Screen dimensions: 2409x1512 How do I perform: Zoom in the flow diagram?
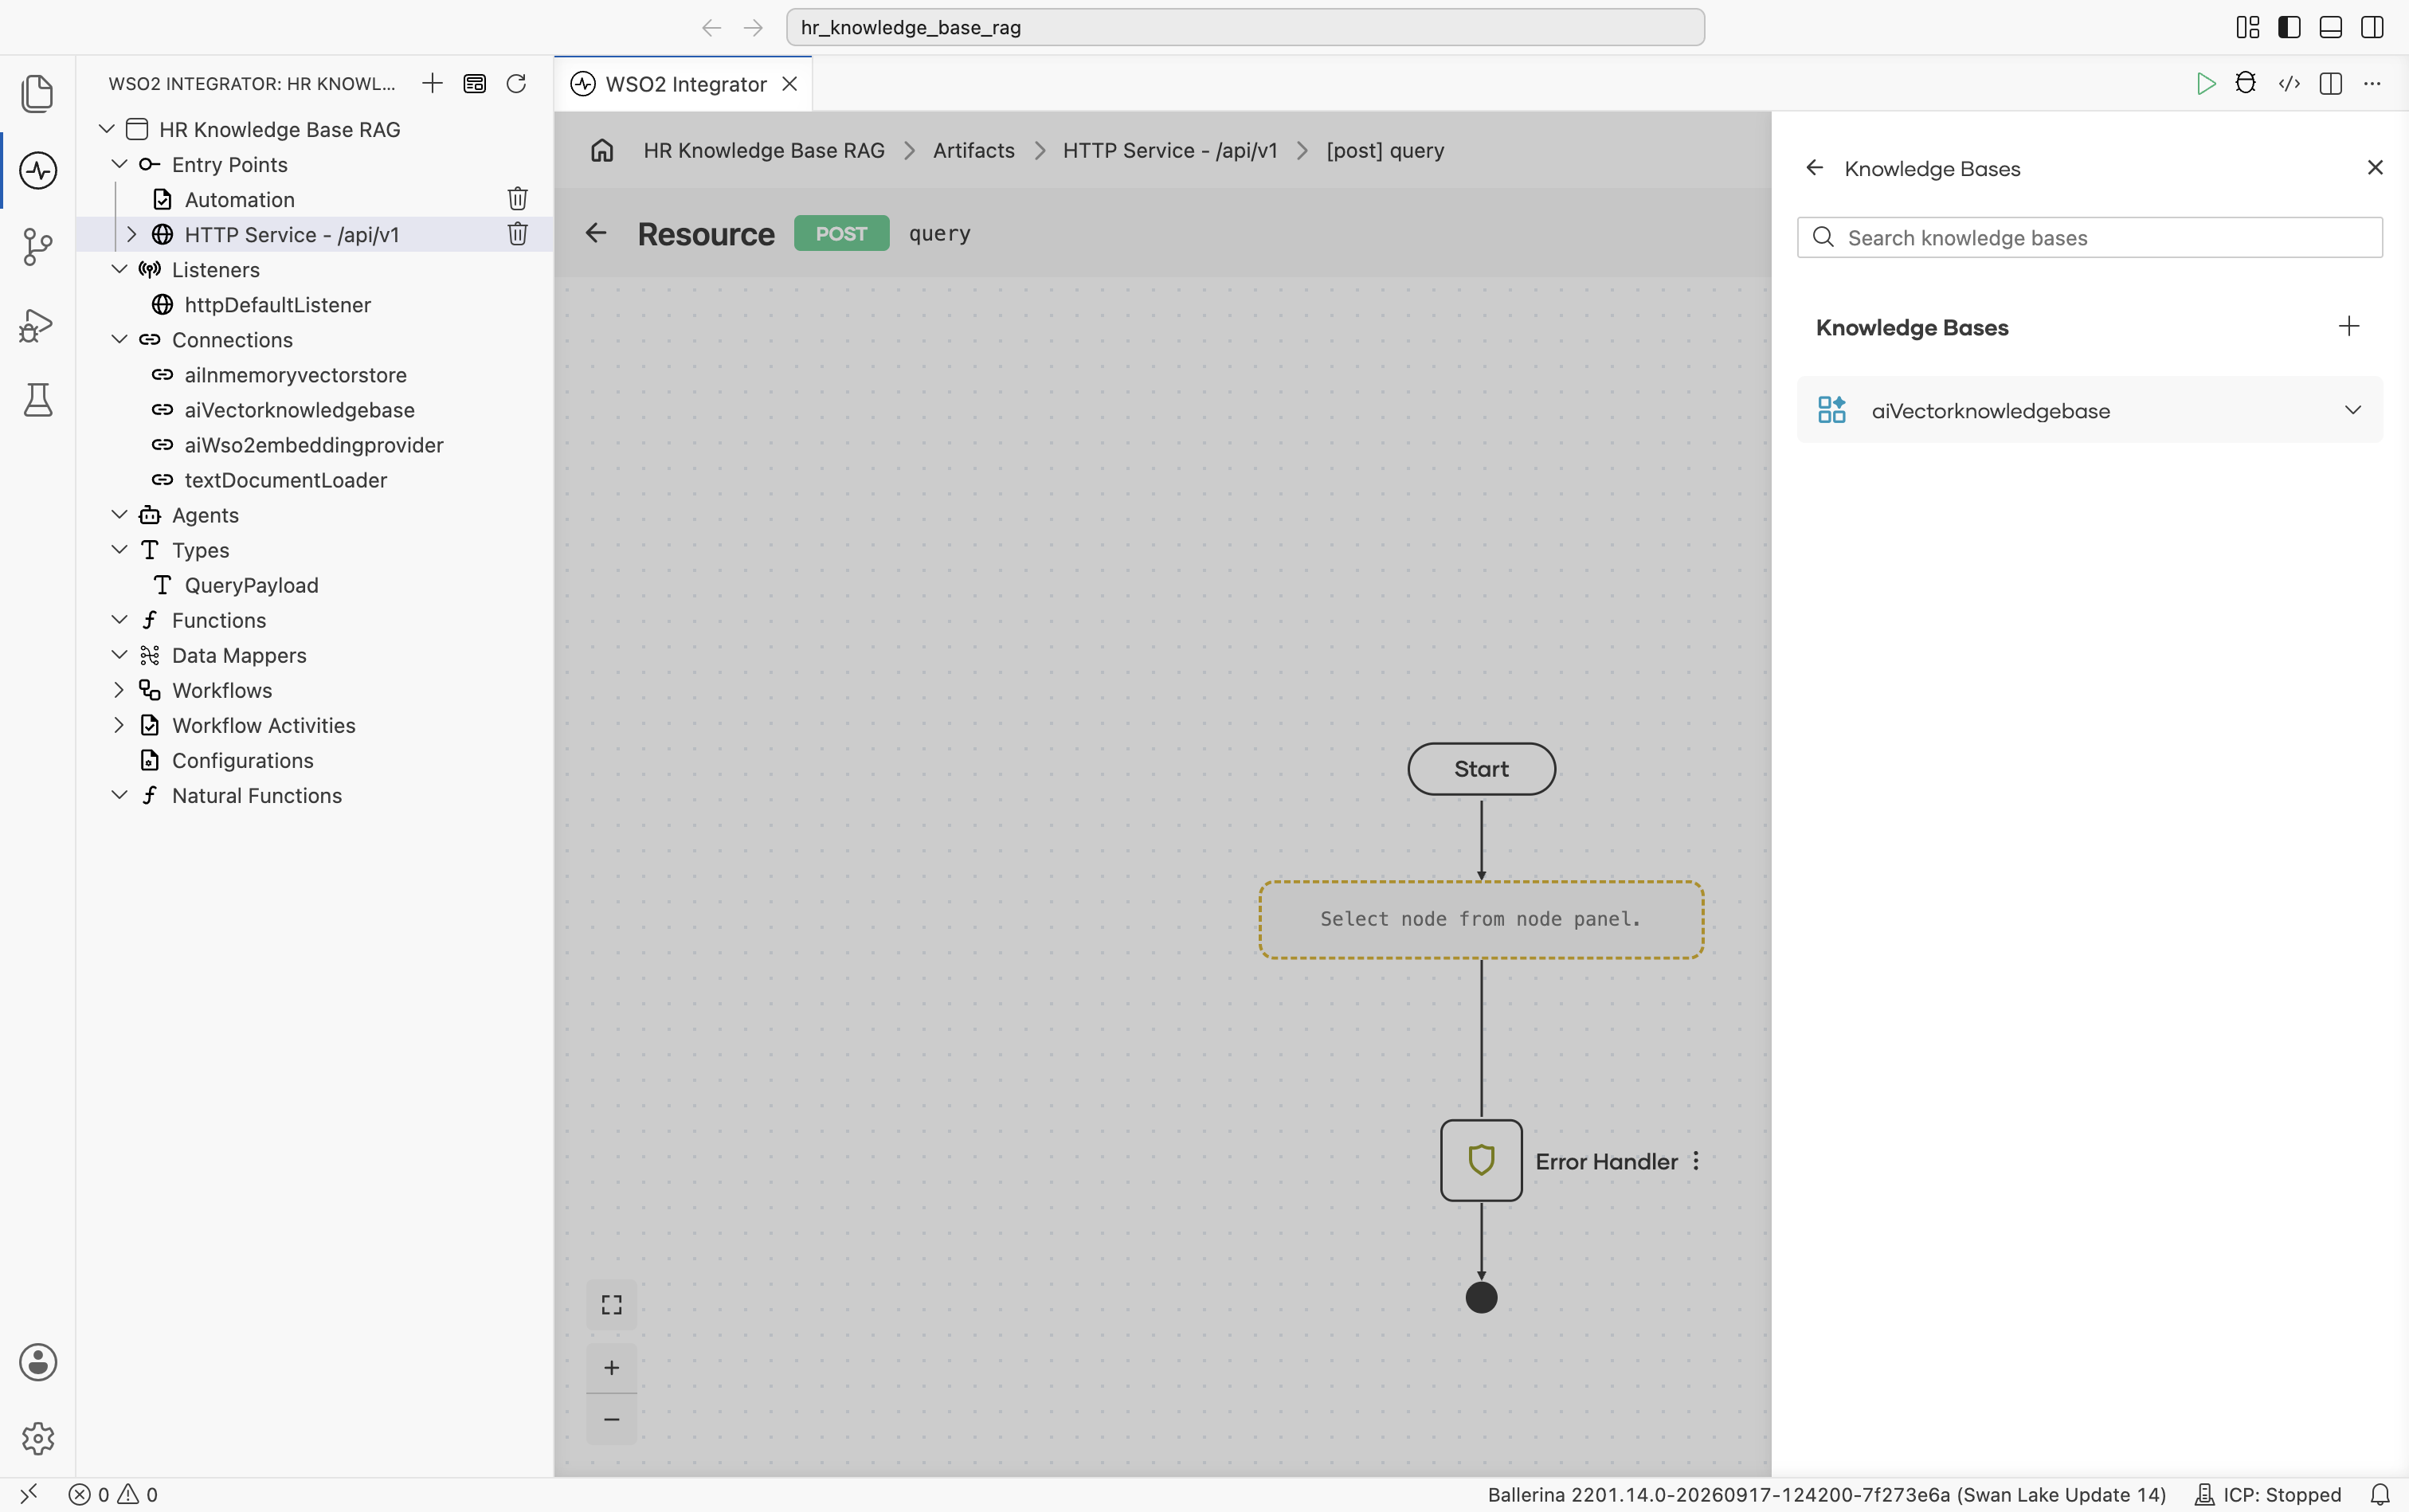pyautogui.click(x=611, y=1368)
